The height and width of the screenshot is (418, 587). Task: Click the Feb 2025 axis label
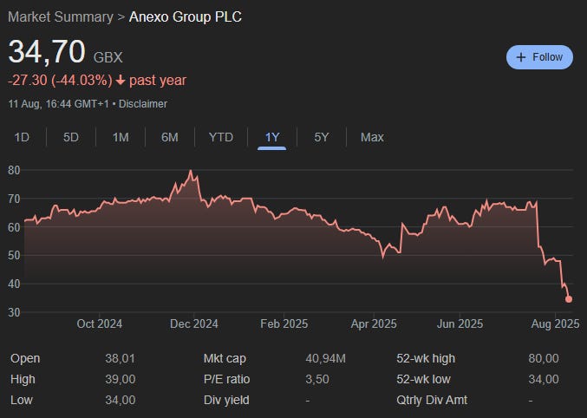point(284,323)
